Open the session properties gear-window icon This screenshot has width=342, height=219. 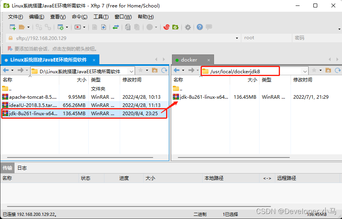60,27
